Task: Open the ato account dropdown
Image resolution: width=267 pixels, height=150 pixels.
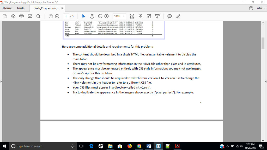Action: click(x=261, y=8)
